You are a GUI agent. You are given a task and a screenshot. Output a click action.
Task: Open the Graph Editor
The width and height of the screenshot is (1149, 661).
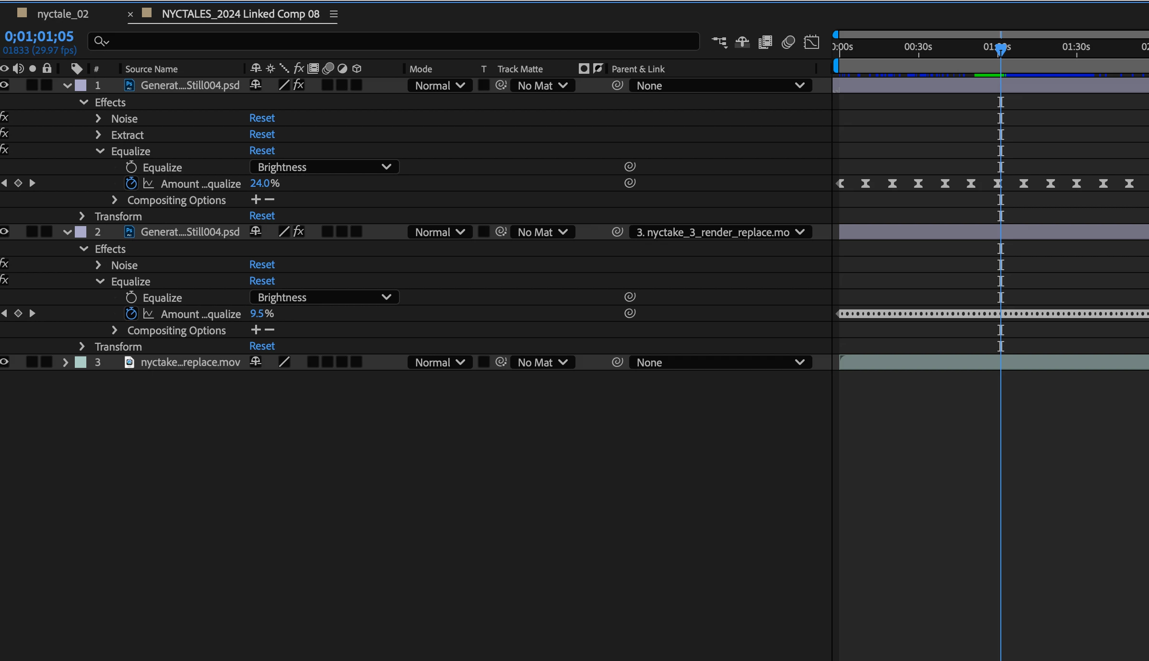pos(811,42)
